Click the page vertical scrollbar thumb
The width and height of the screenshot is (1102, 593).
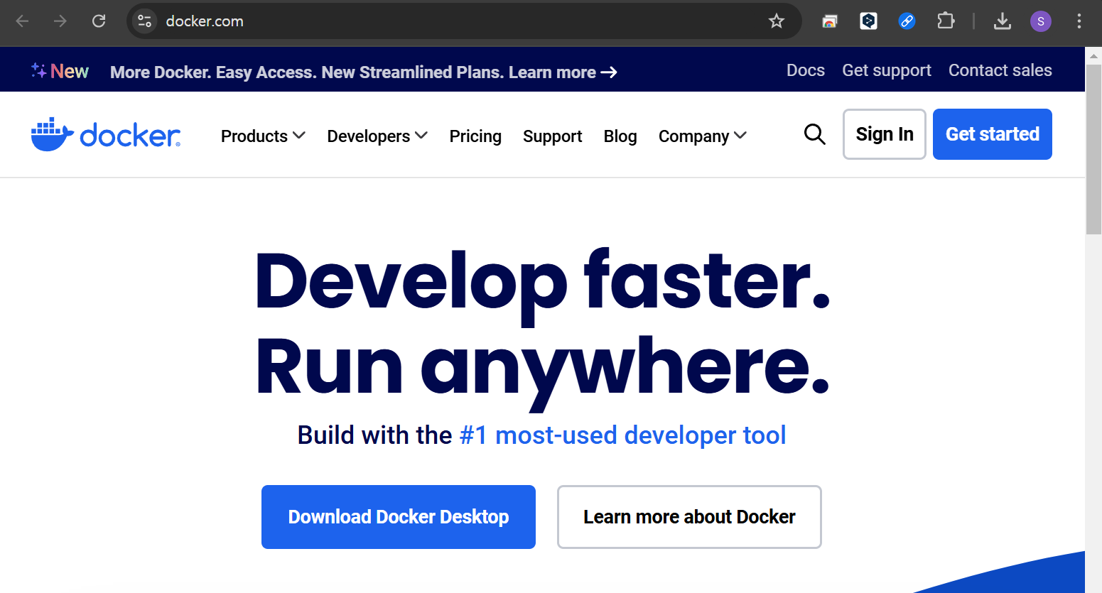1093,149
